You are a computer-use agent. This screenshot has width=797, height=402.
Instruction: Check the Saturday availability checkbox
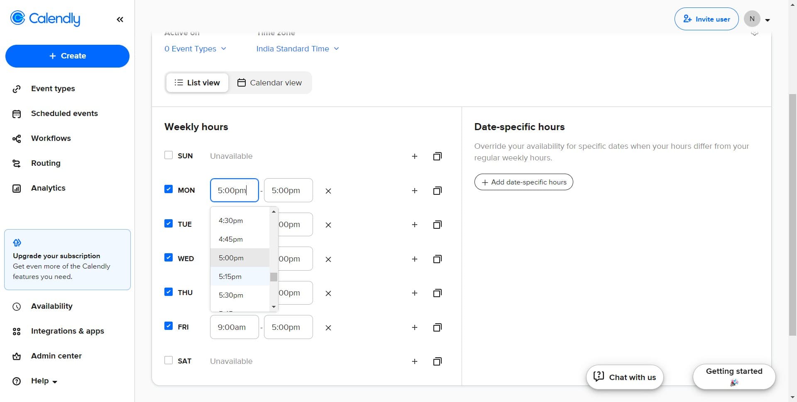pos(169,360)
